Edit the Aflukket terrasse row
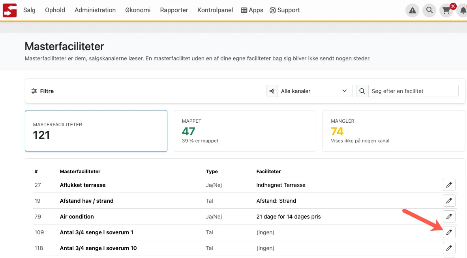 coord(449,185)
